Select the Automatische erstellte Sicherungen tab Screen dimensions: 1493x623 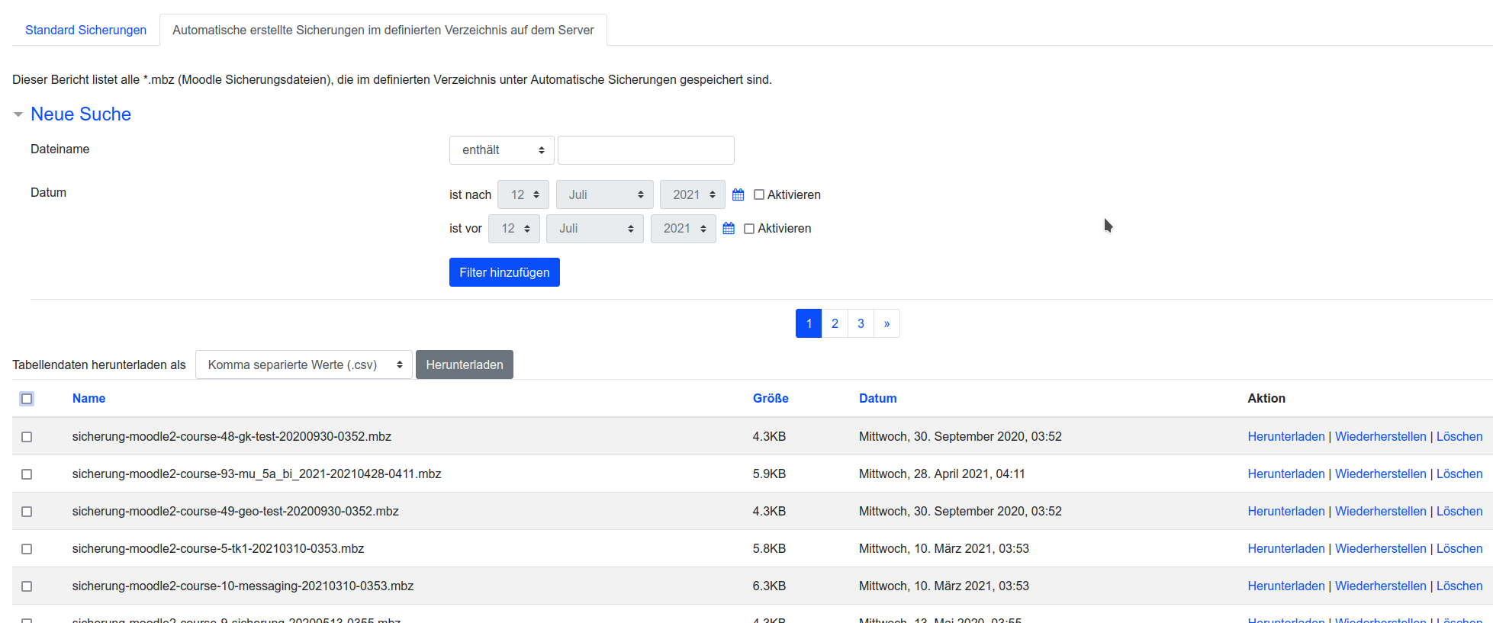[x=383, y=31]
